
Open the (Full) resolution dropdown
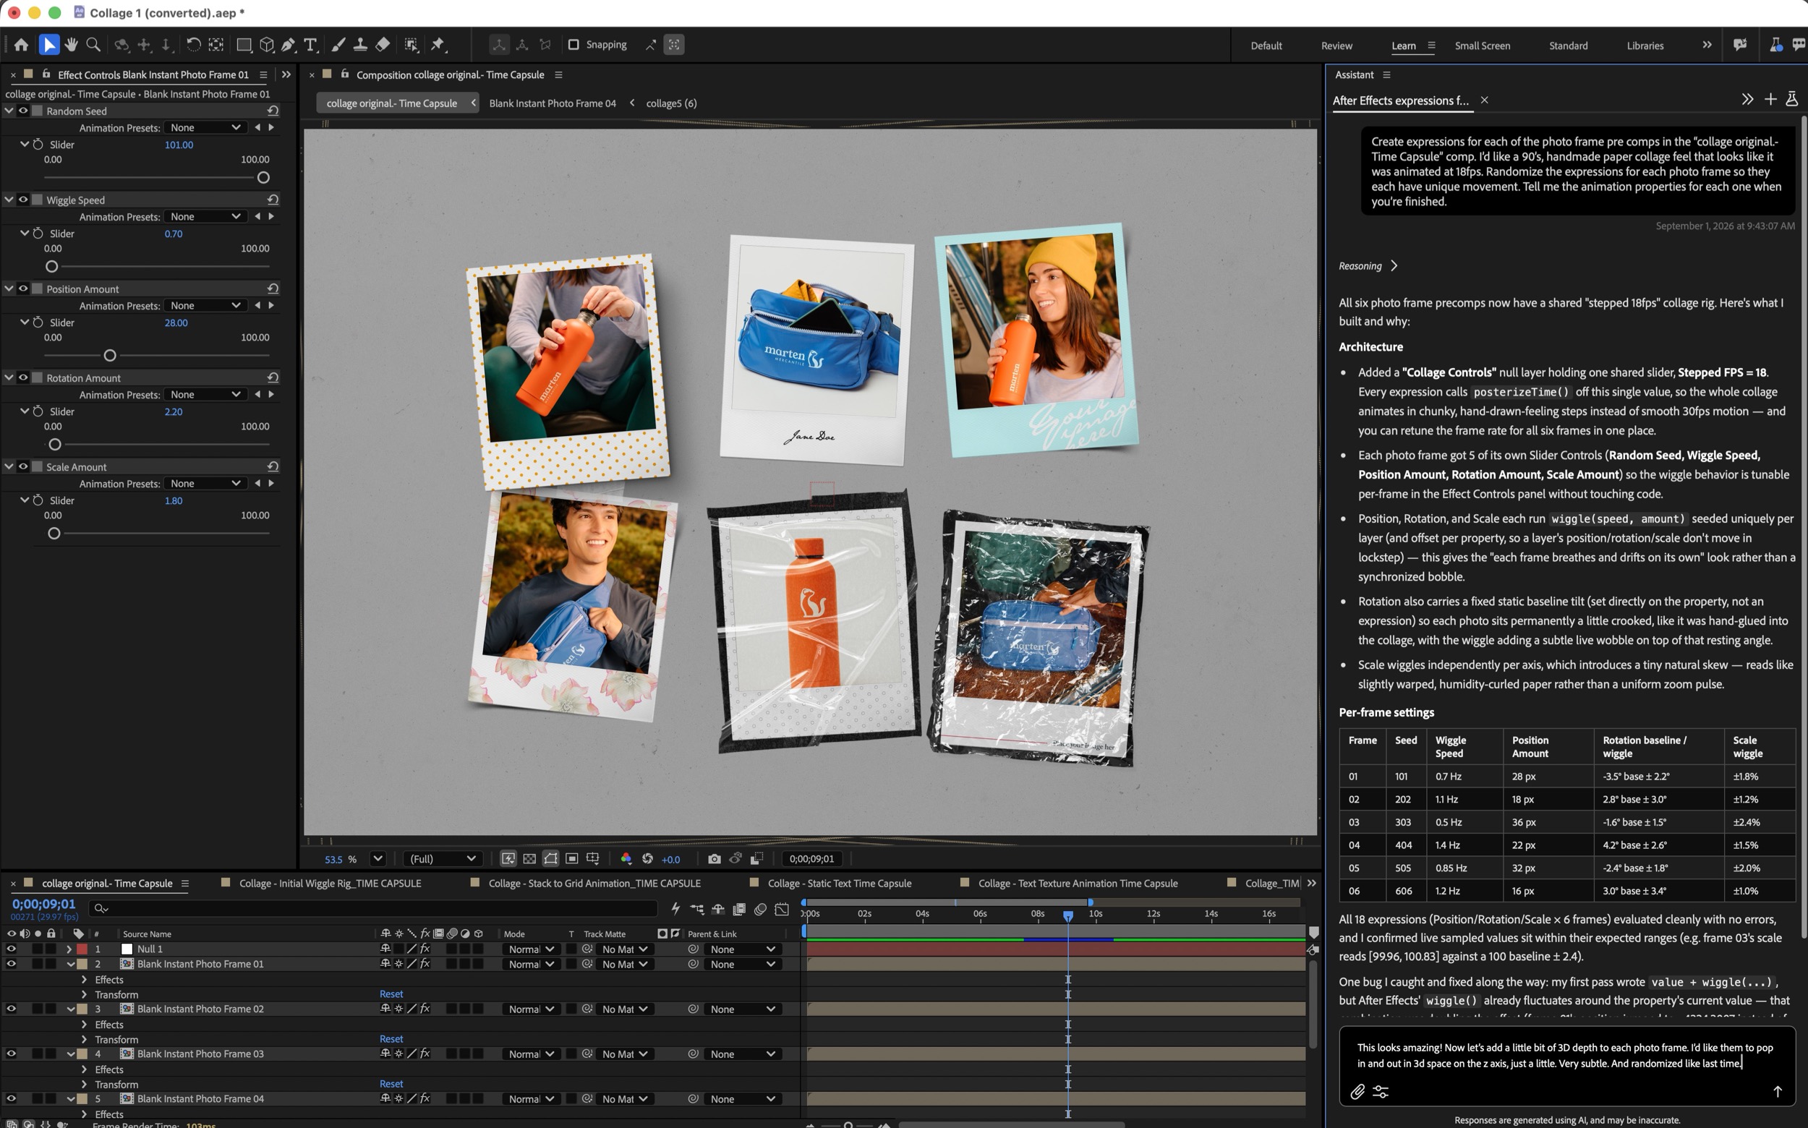443,859
